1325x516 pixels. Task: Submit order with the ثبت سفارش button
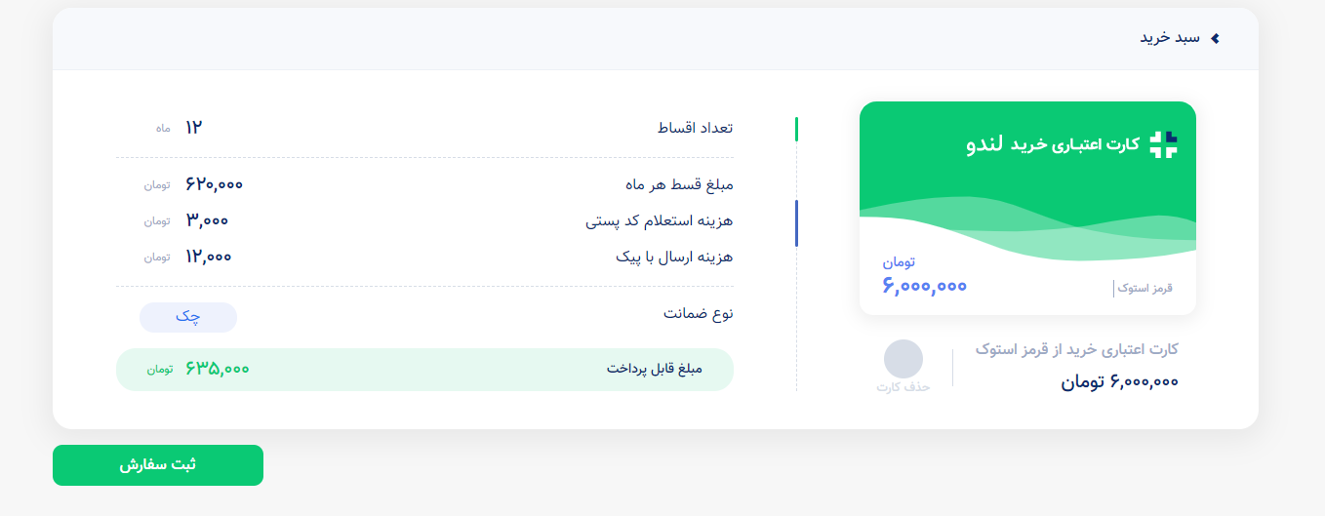coord(158,465)
